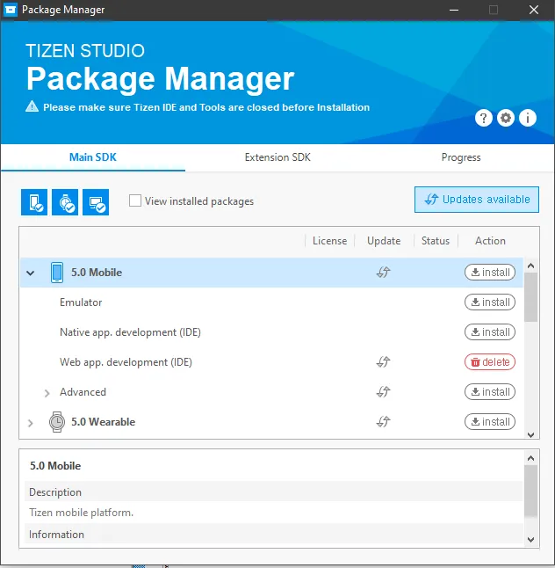The image size is (555, 568).
Task: Open settings via the gear icon
Action: click(x=506, y=118)
